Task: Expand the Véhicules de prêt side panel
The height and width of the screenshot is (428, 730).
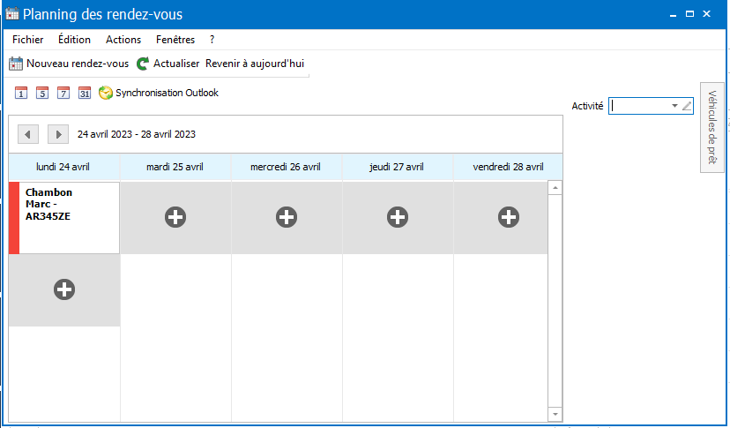Action: pos(712,127)
